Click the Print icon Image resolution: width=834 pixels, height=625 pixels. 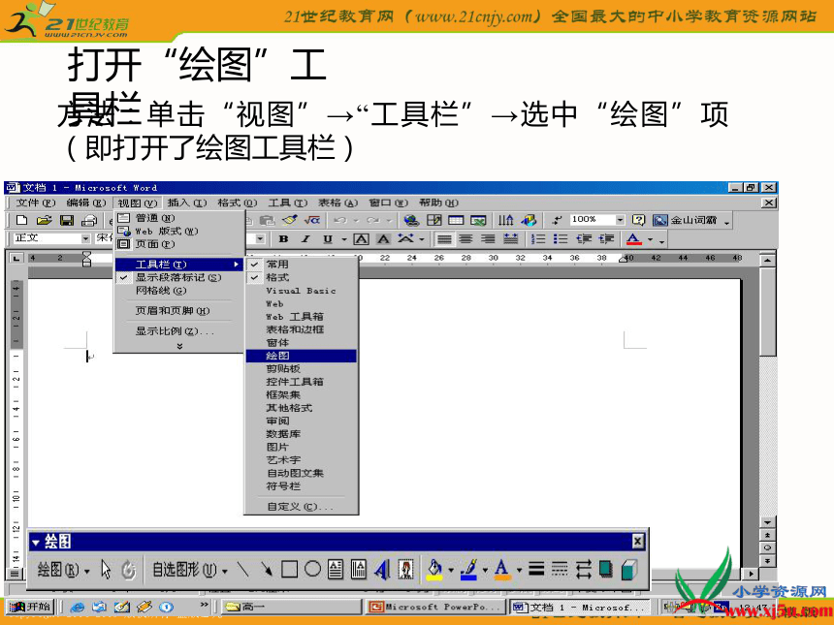pyautogui.click(x=89, y=220)
